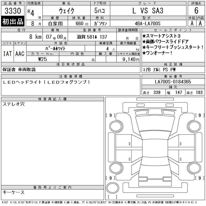
Task: Click the chassis number LA700S-0184365
Action: 173,82
